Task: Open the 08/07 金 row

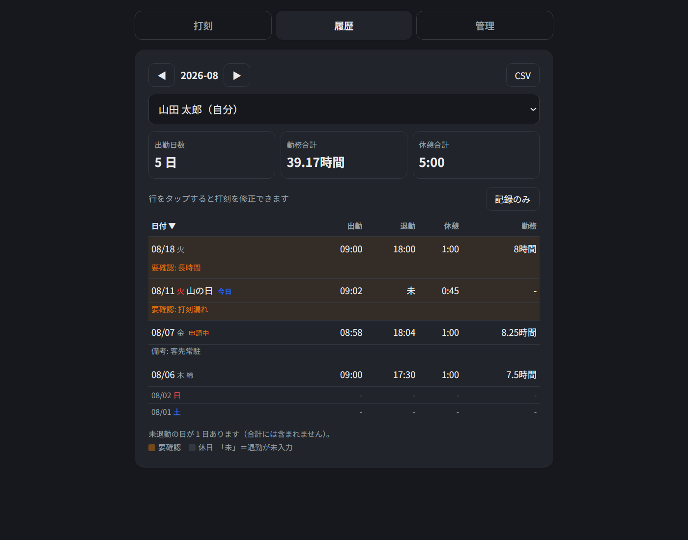Action: (x=344, y=332)
